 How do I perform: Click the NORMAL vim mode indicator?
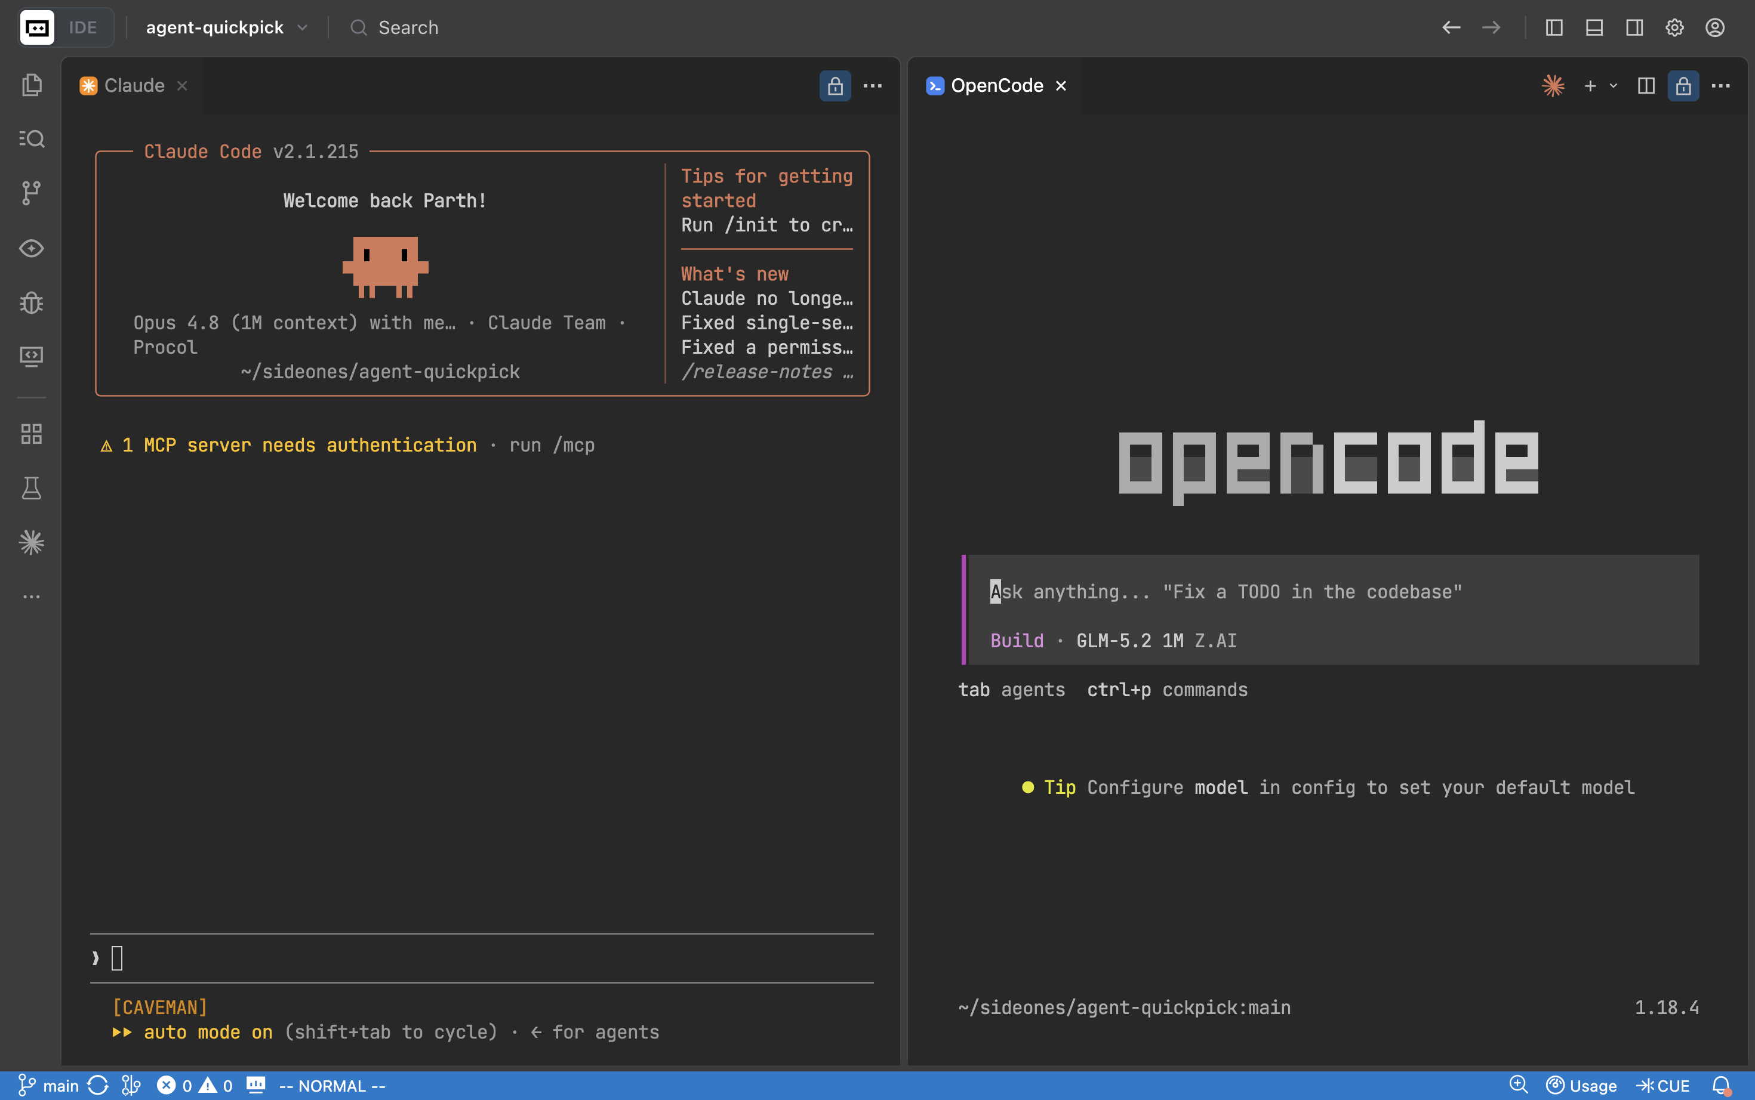point(332,1086)
